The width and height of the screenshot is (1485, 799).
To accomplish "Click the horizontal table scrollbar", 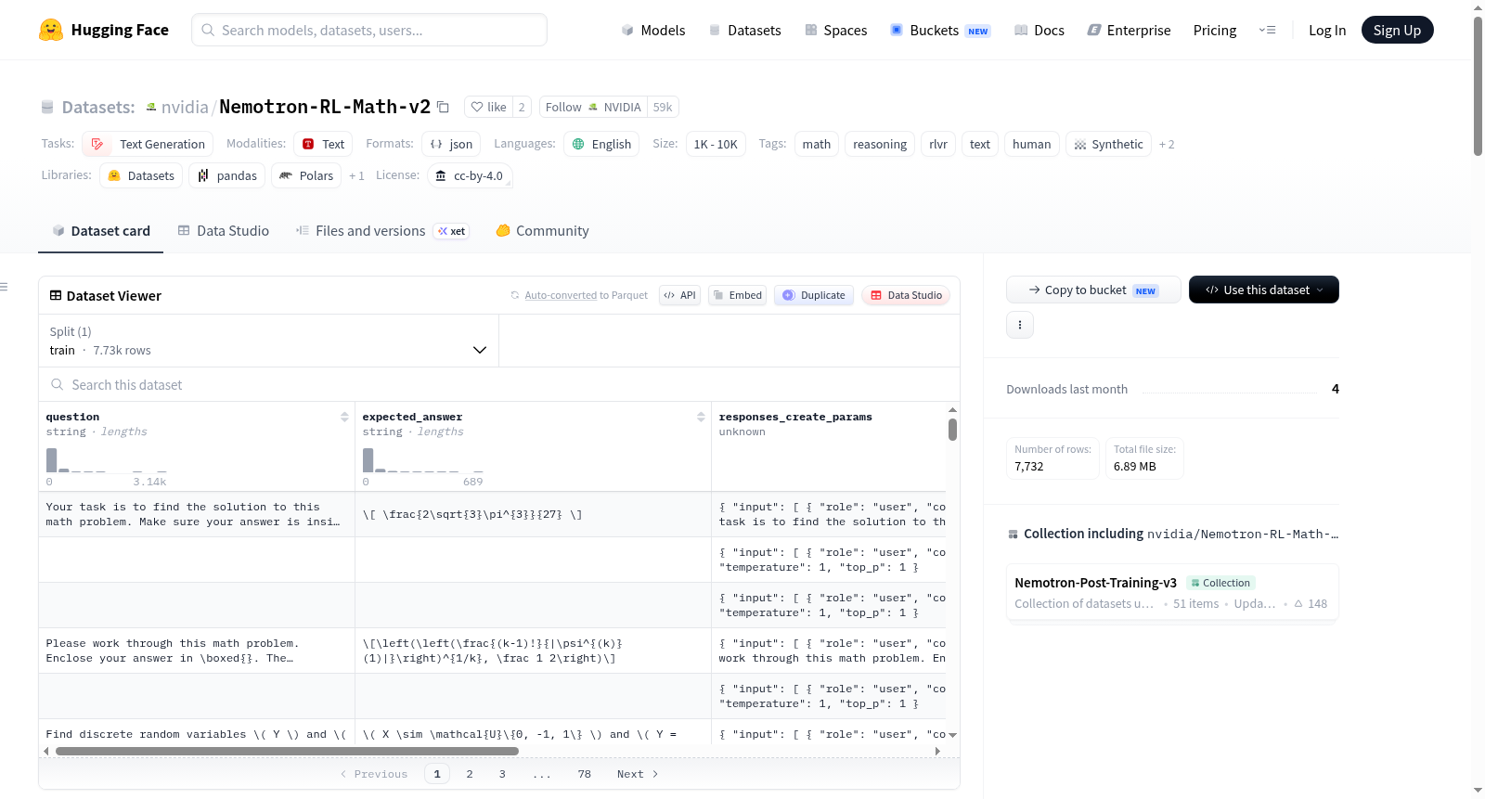I will point(287,751).
